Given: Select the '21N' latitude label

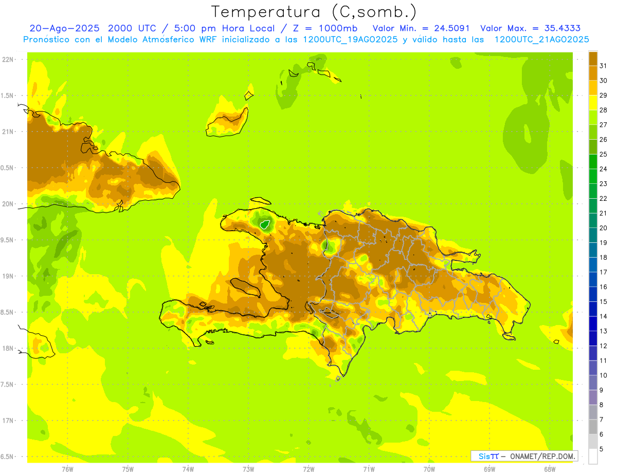Looking at the screenshot, I should 7,131.
